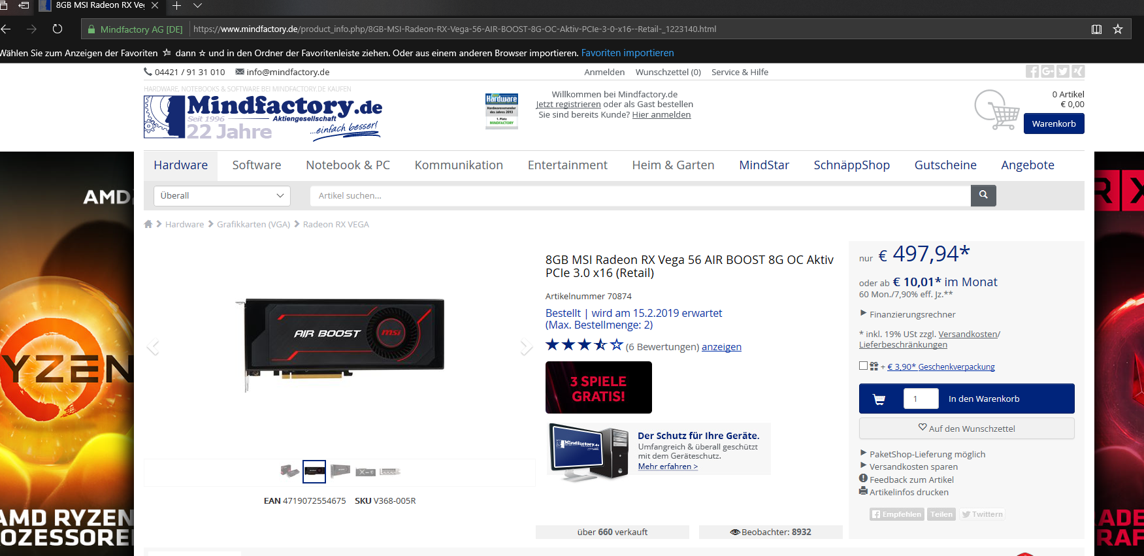Image resolution: width=1144 pixels, height=556 pixels.
Task: Expand PaketShop-Lieferung möglich
Action: [x=923, y=454]
